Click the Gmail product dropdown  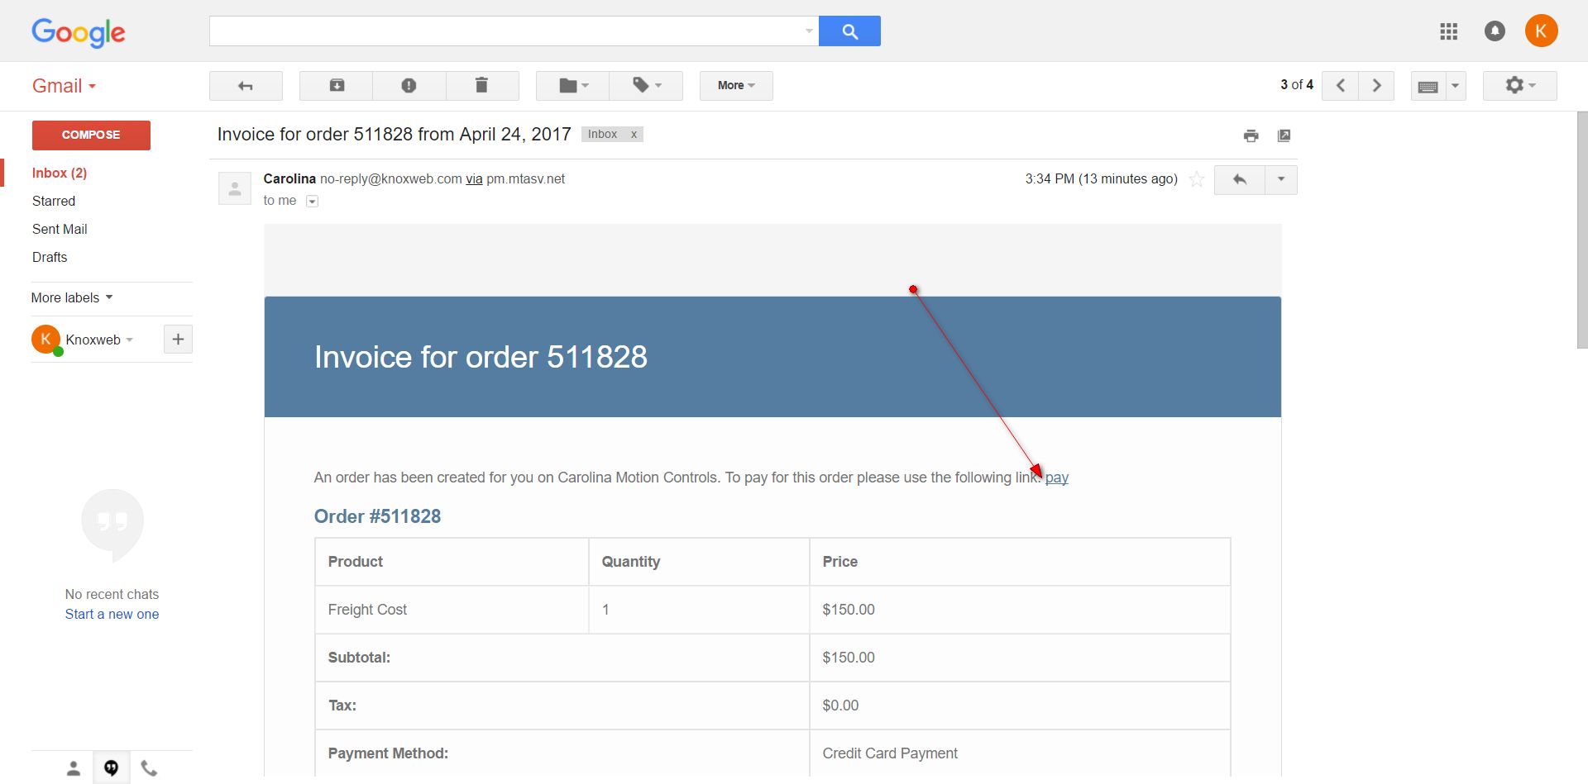[x=65, y=86]
